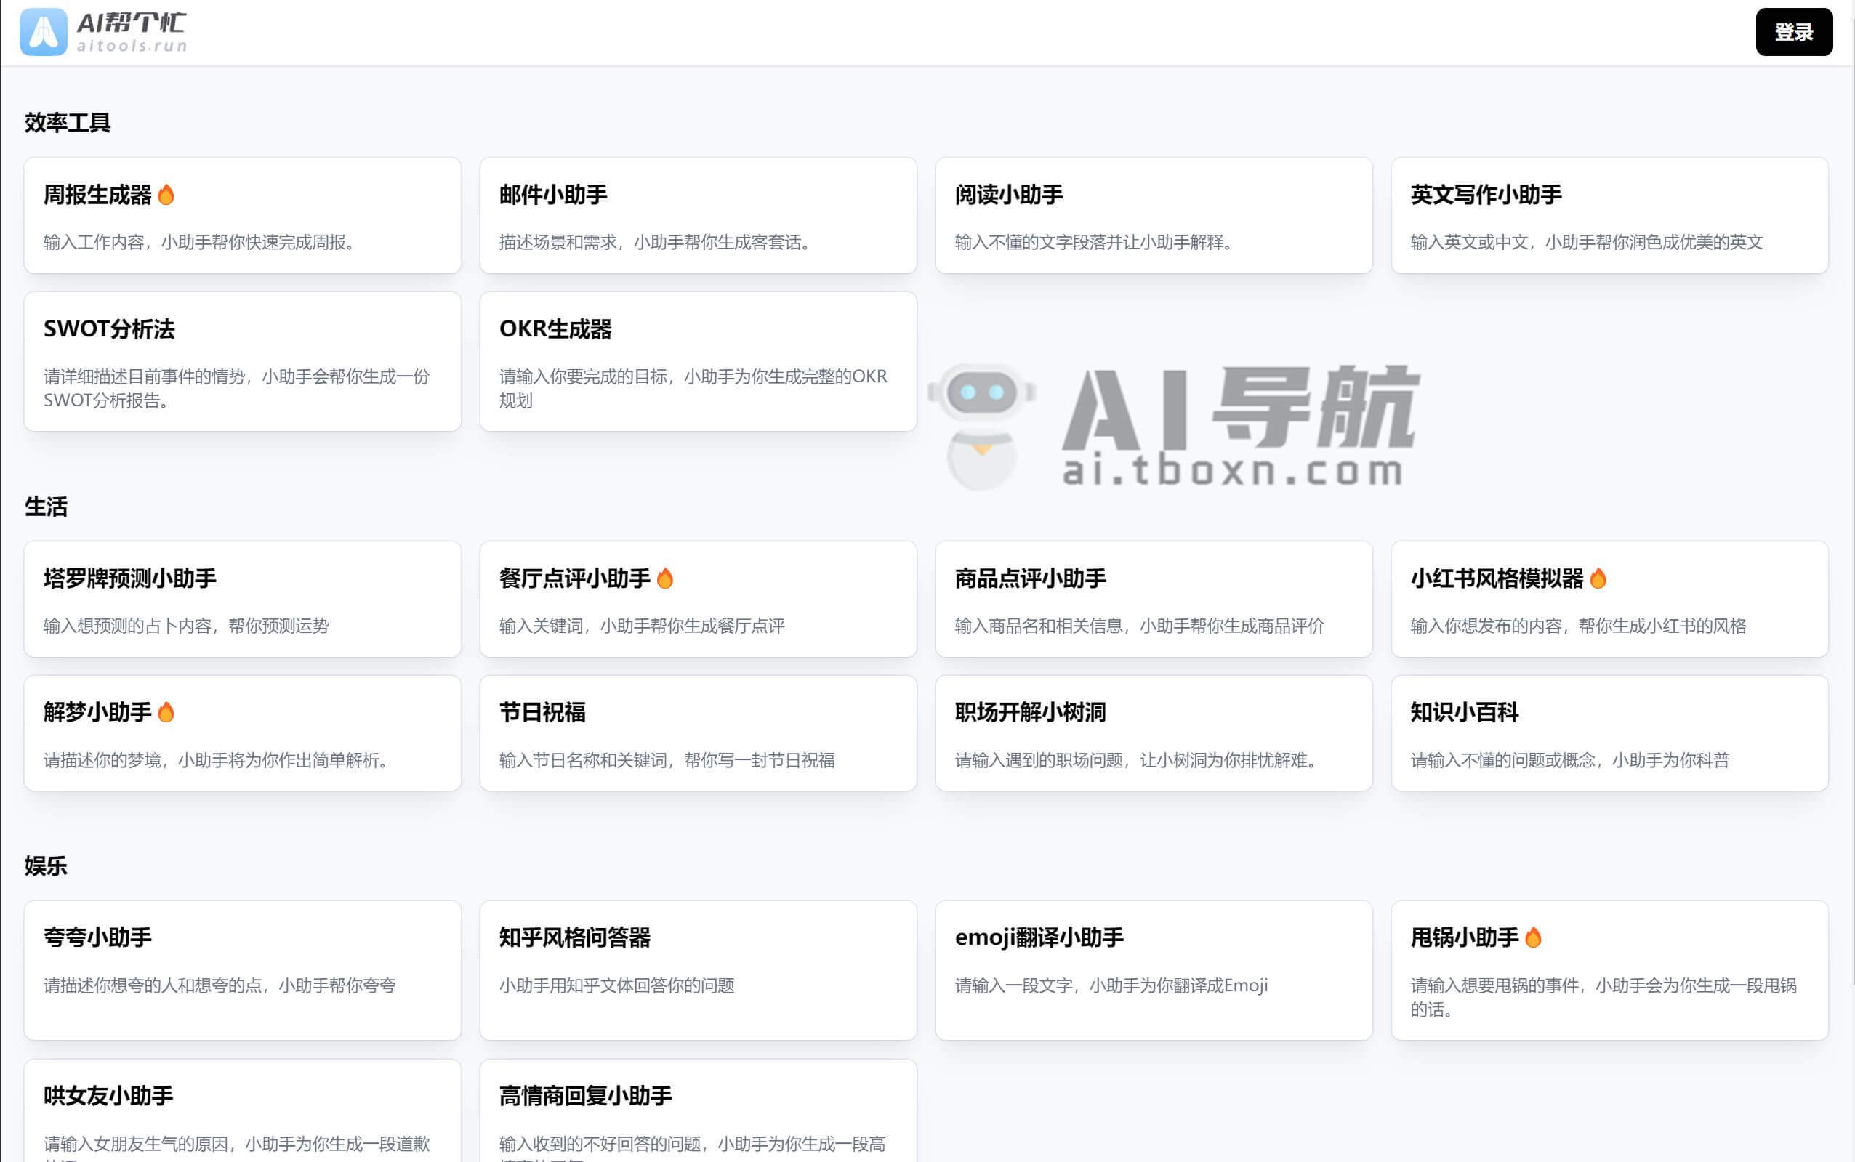The height and width of the screenshot is (1162, 1855).
Task: Open the 职场开解小树洞 tool
Action: (x=1153, y=734)
